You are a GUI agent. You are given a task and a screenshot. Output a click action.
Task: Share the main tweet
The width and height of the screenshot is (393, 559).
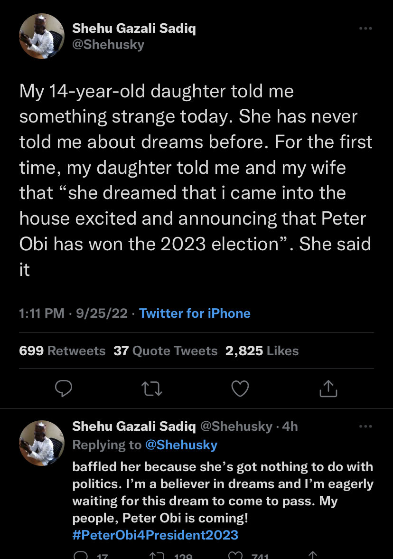tap(328, 389)
